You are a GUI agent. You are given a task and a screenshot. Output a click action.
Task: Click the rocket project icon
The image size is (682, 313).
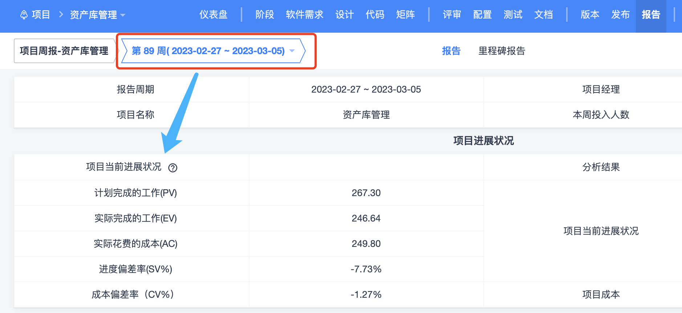24,15
